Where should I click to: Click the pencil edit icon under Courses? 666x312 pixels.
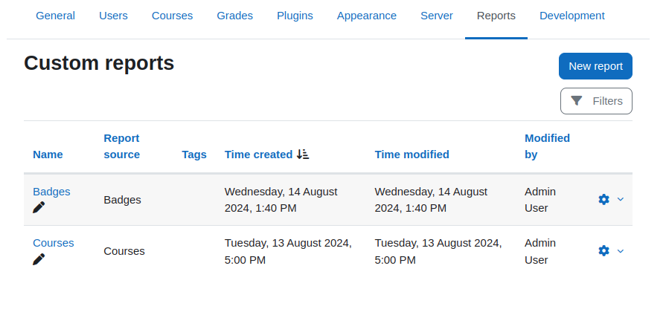(x=39, y=259)
